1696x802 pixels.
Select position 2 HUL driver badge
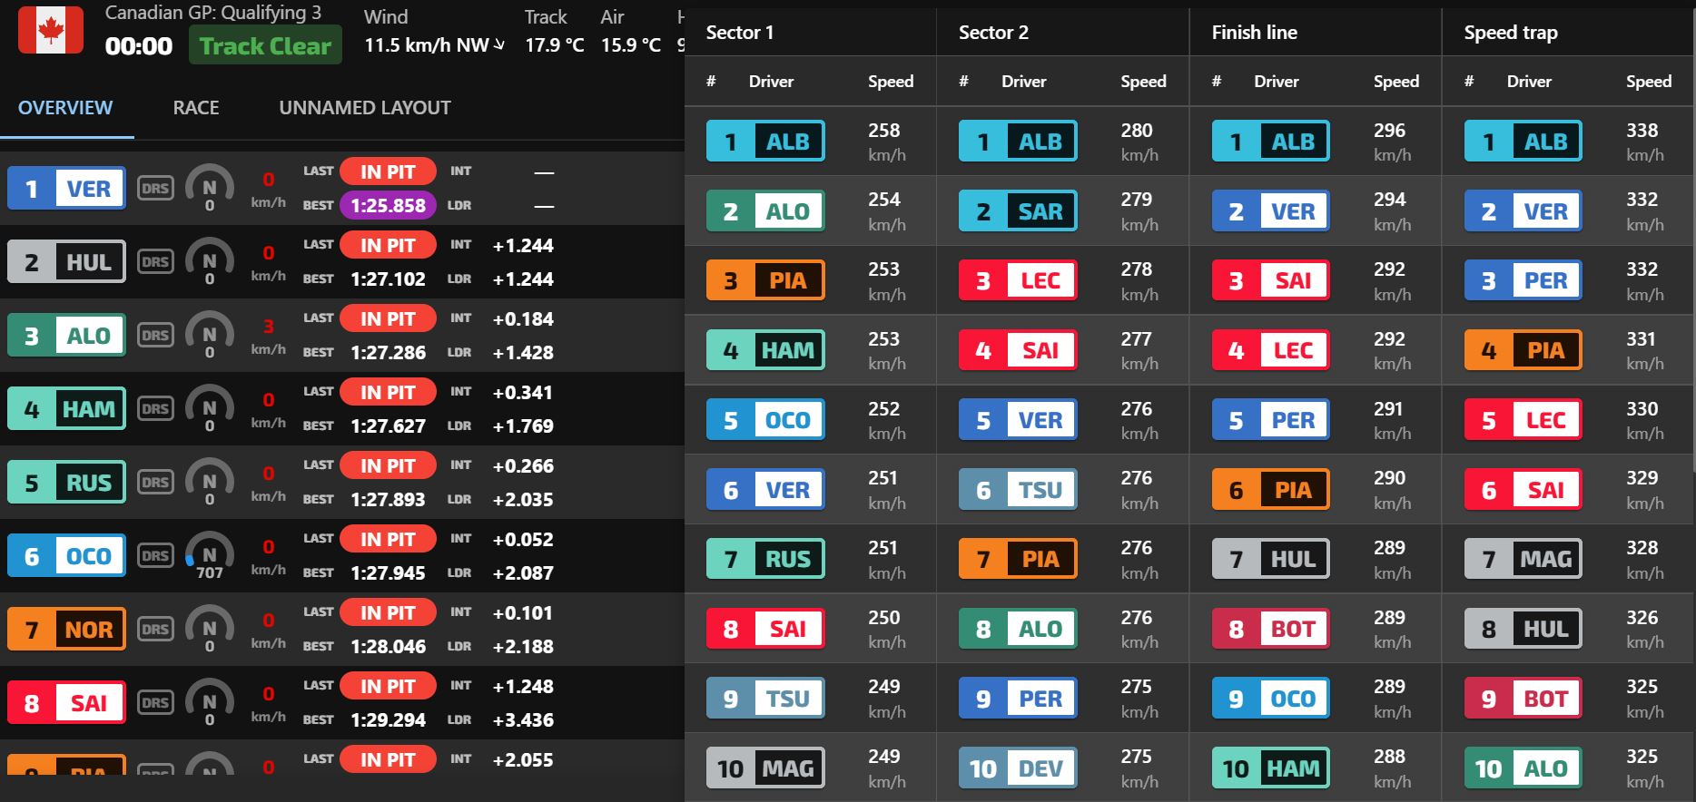pyautogui.click(x=66, y=262)
